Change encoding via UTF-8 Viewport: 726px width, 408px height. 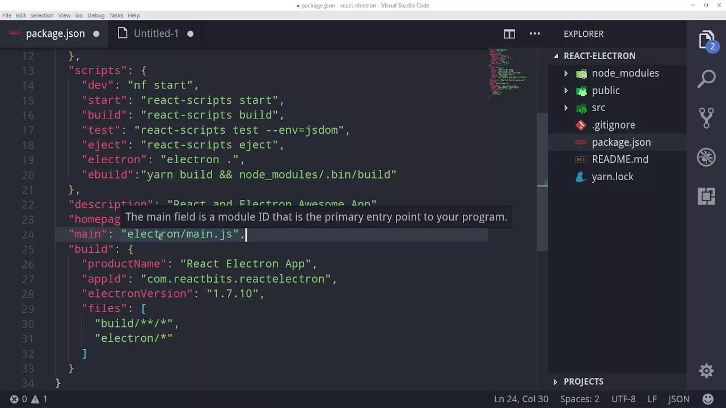point(623,399)
